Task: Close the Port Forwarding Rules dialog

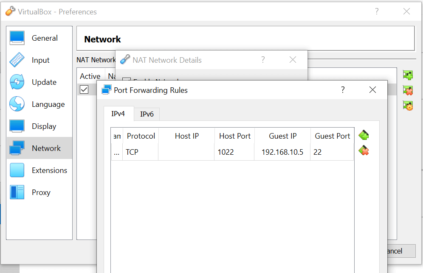Action: 372,90
